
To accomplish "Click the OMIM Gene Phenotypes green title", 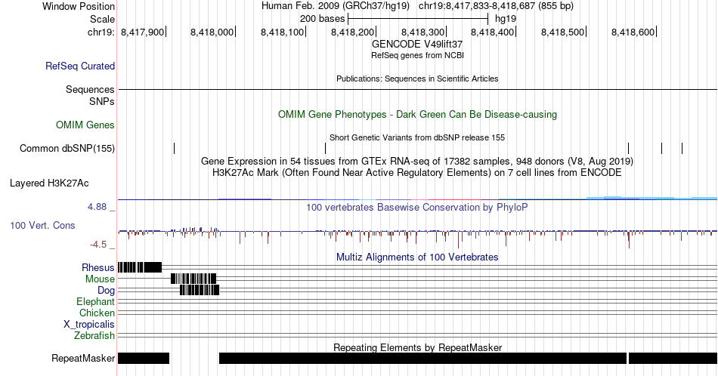I will pos(417,114).
